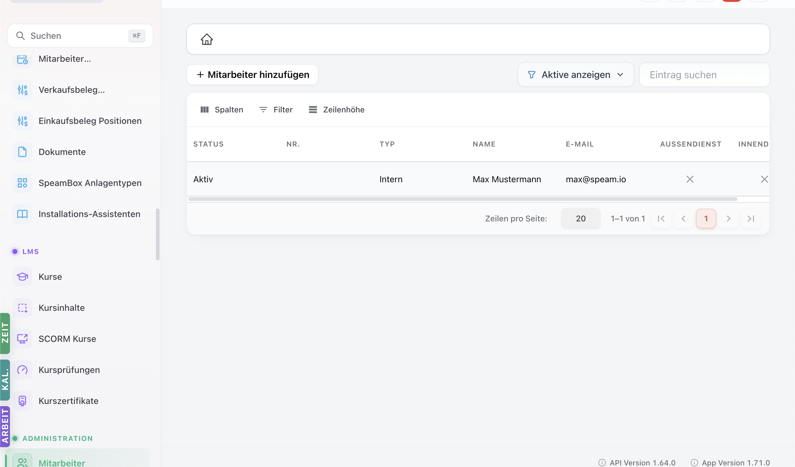Screen dimensions: 795x467
Task: Open the Aktive anzeigen filter dropdown
Action: tap(576, 75)
